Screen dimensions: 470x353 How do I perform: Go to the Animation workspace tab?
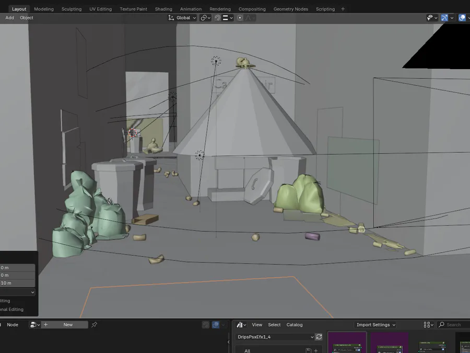coord(191,9)
